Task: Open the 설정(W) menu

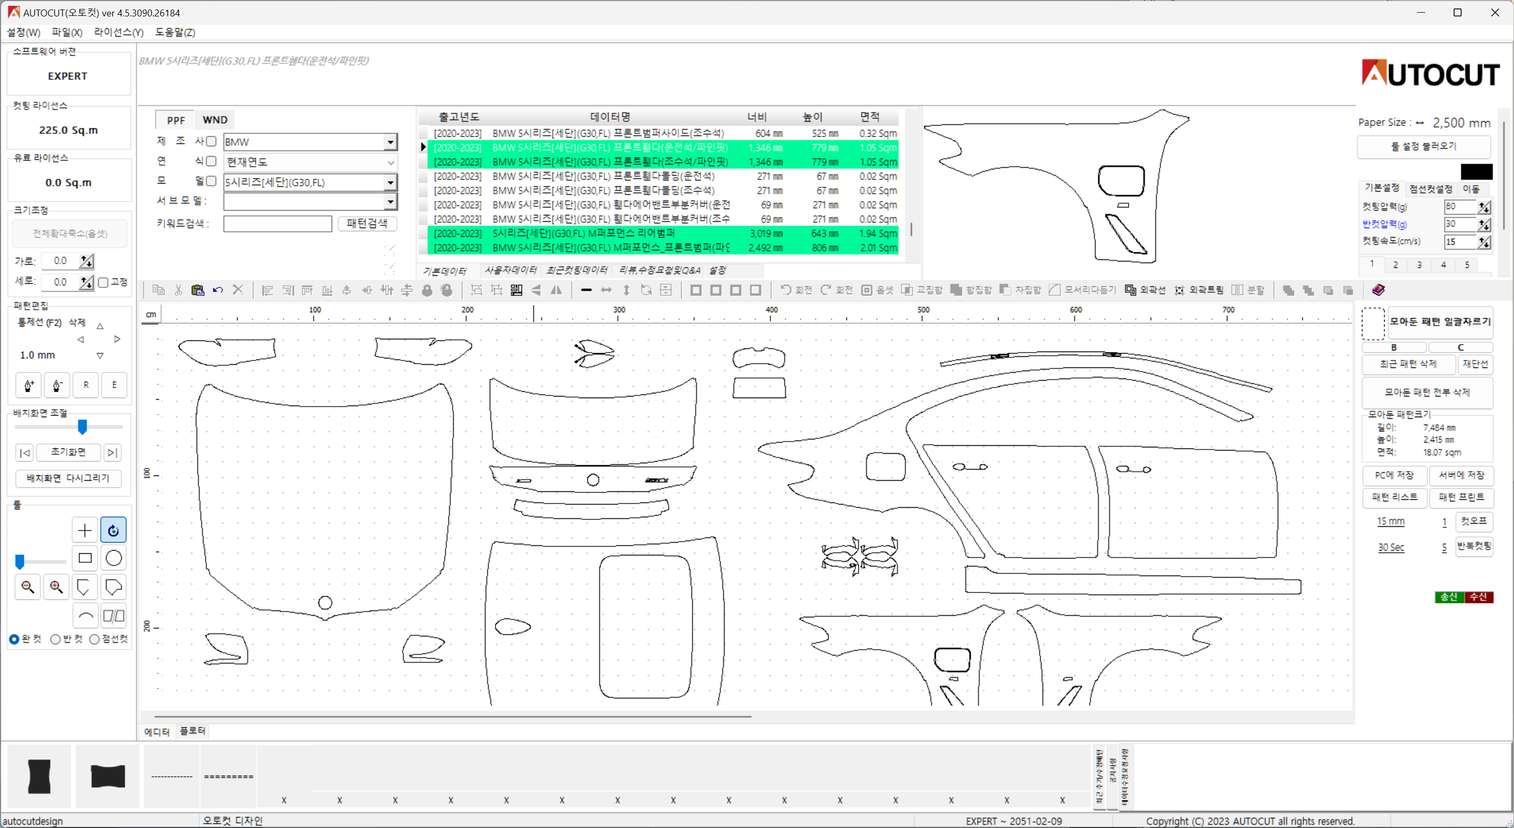Action: pos(23,32)
